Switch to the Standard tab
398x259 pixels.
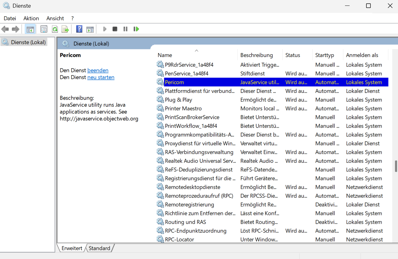(x=99, y=248)
